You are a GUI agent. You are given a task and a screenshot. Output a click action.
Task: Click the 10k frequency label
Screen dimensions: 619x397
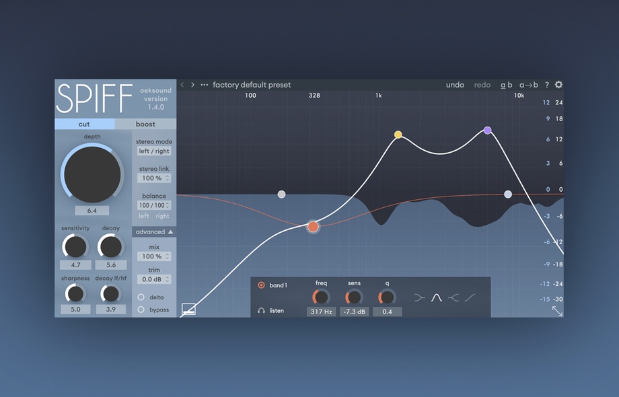tap(519, 96)
